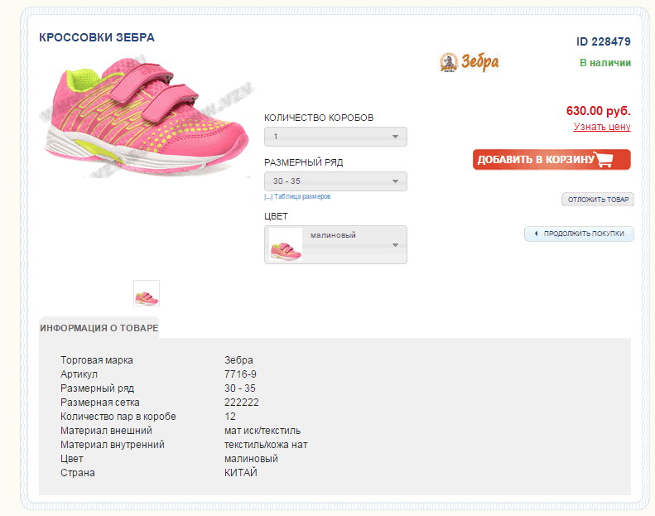Click the В наличии stock status
Image resolution: width=655 pixels, height=516 pixels.
coord(604,63)
